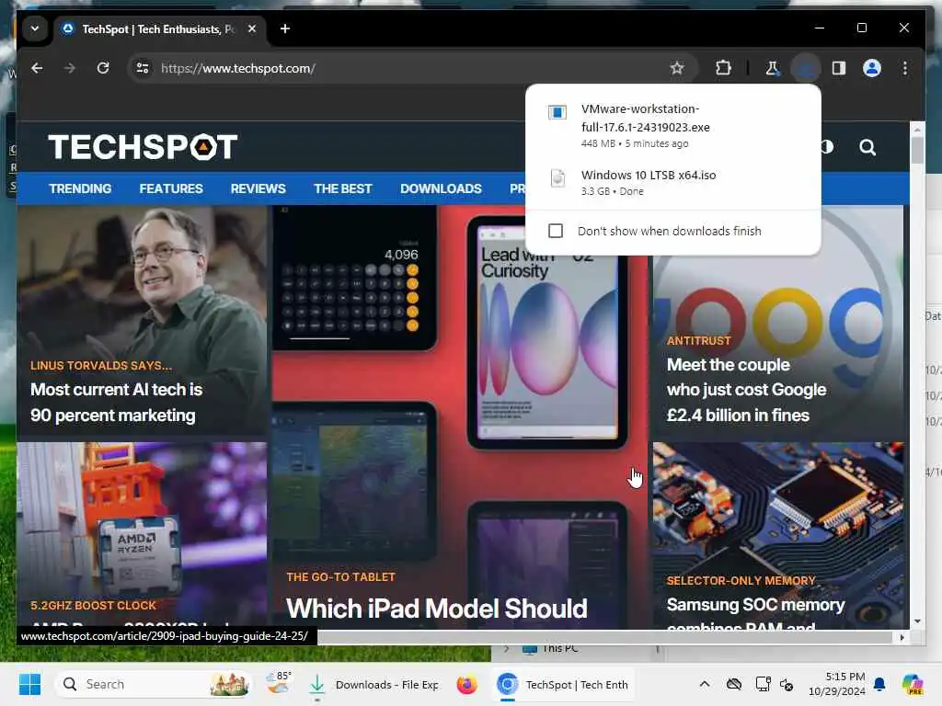Select the TechSpot browser tab

[x=159, y=28]
